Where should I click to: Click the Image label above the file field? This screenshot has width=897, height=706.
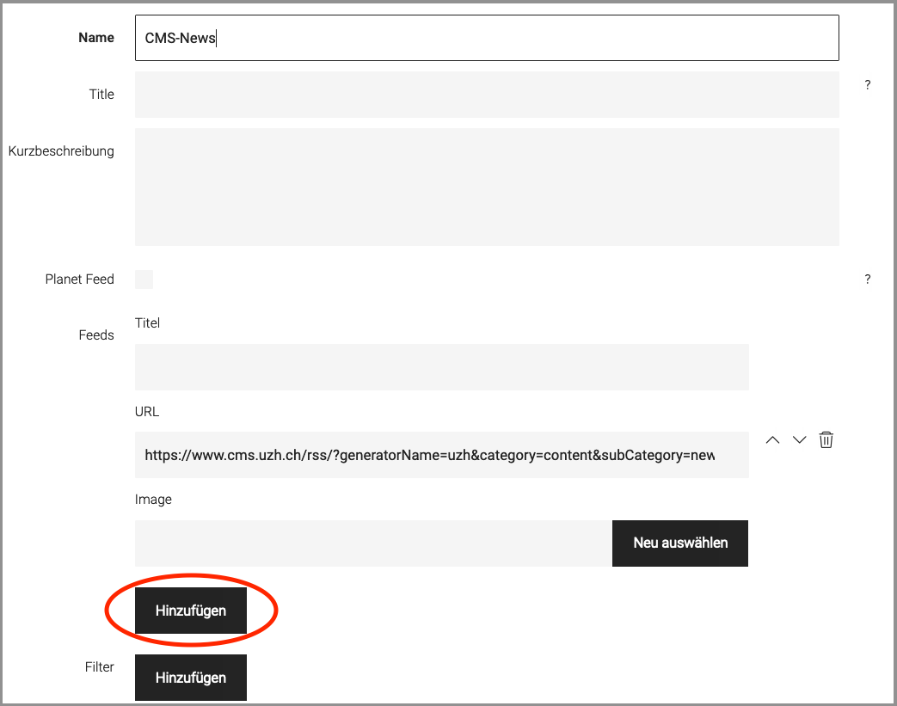(153, 500)
